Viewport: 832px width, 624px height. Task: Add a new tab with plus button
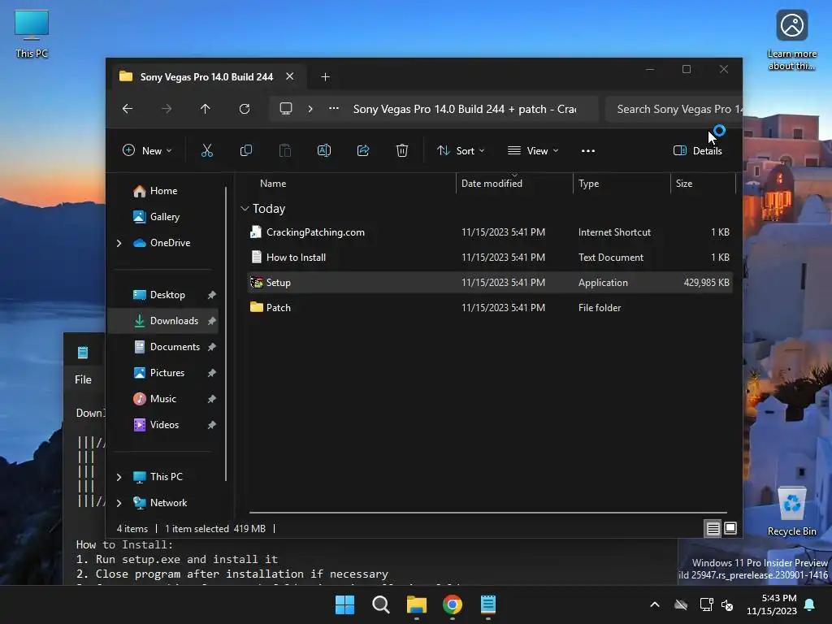pos(325,77)
